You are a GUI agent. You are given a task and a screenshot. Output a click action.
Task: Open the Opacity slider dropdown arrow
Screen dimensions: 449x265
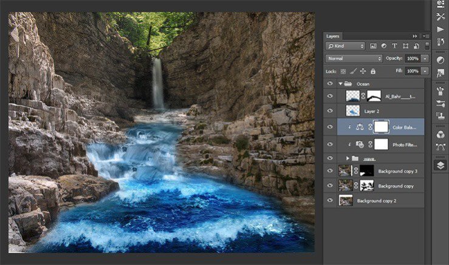point(425,59)
